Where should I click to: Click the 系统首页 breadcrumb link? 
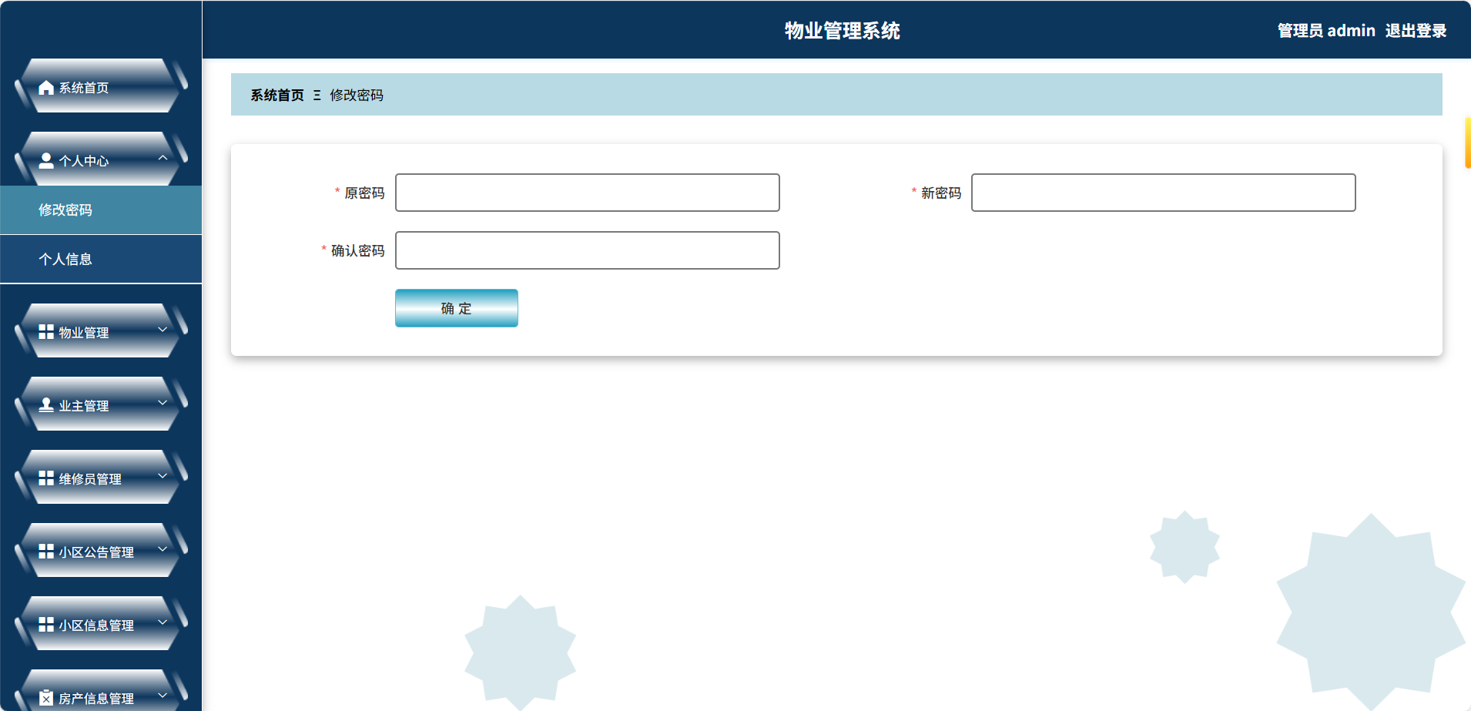tap(277, 95)
